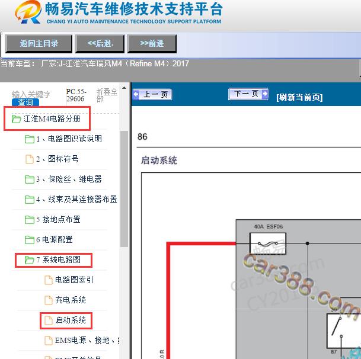Click the starter relay switch symbol

(x=344, y=331)
